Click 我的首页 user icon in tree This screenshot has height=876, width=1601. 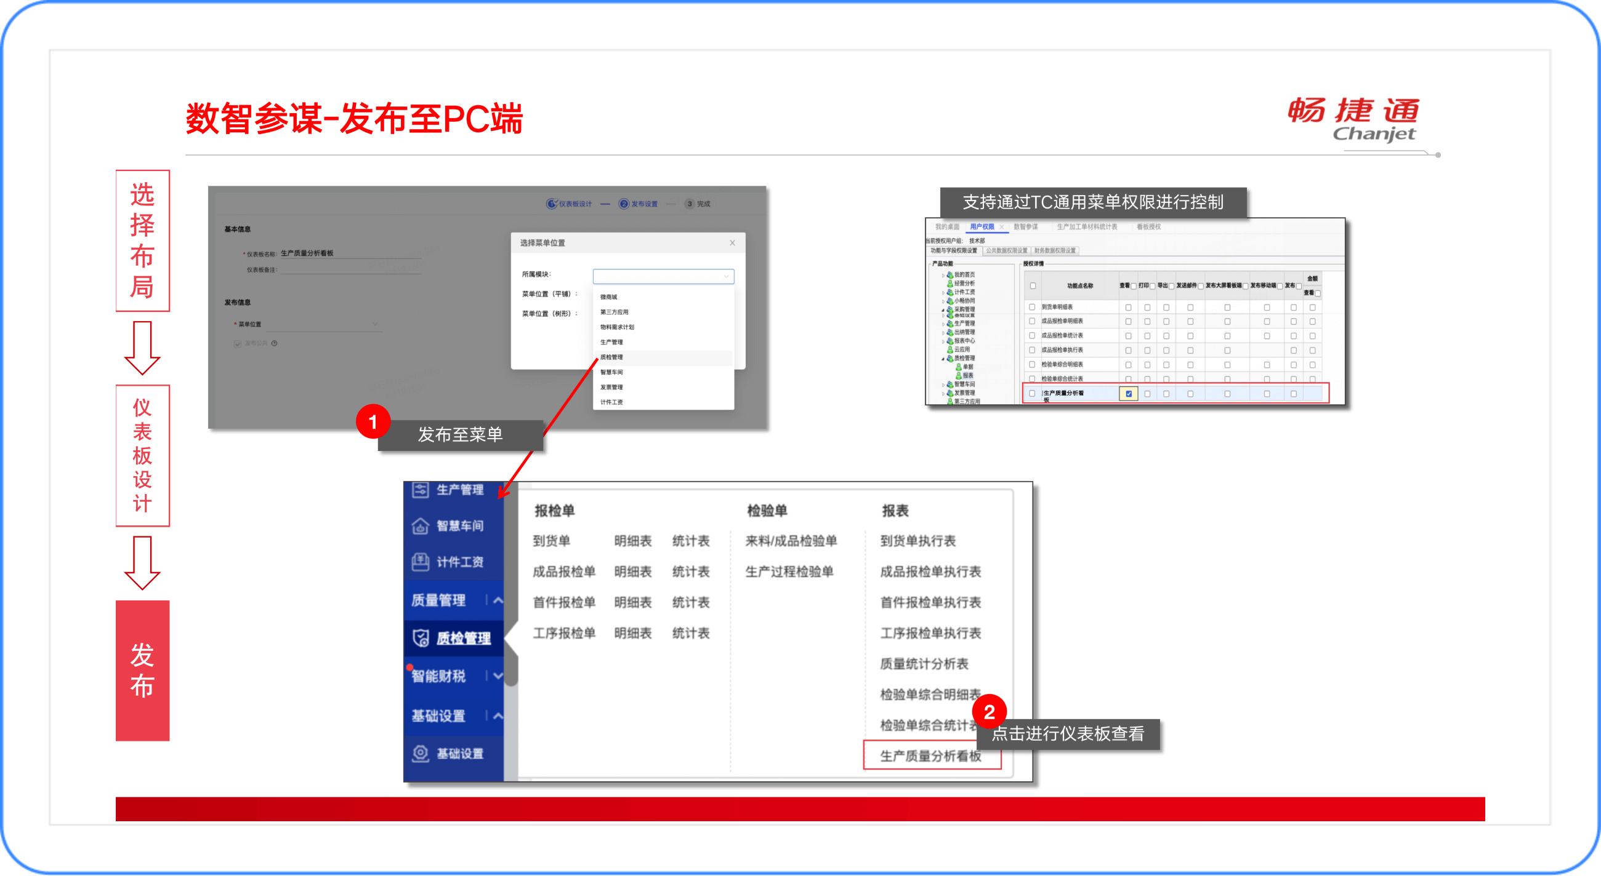pos(950,274)
